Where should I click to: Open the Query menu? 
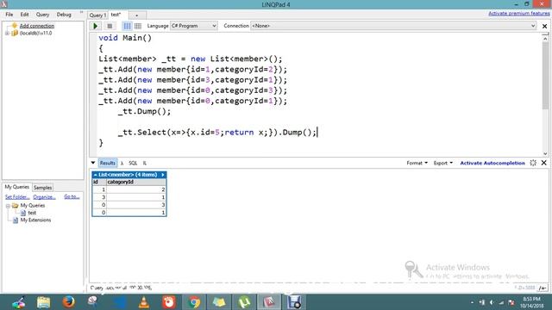42,15
